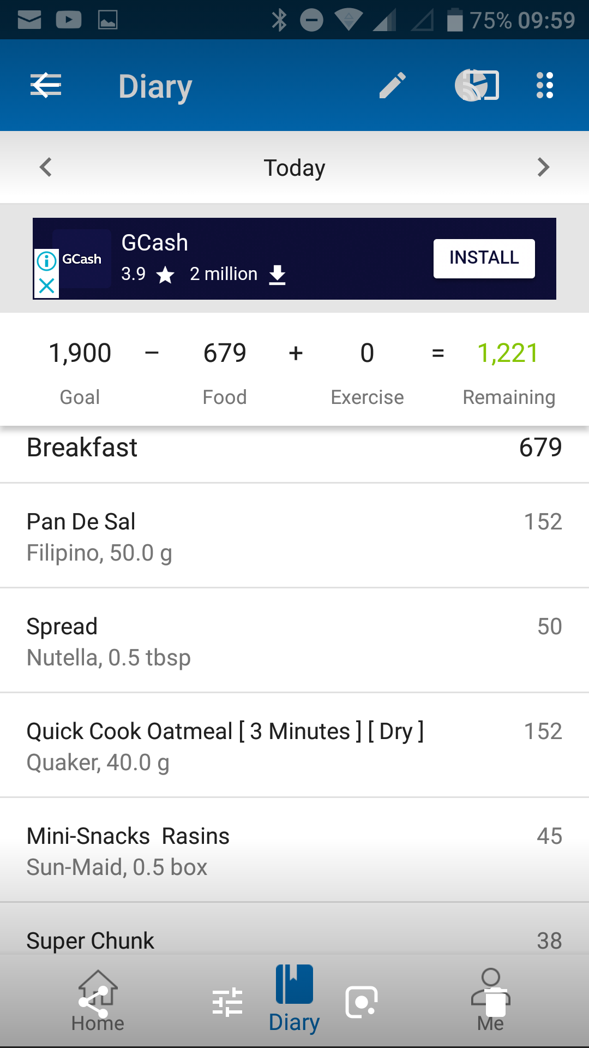The width and height of the screenshot is (589, 1048).
Task: Open the Pan De Sal entry
Action: click(x=294, y=536)
